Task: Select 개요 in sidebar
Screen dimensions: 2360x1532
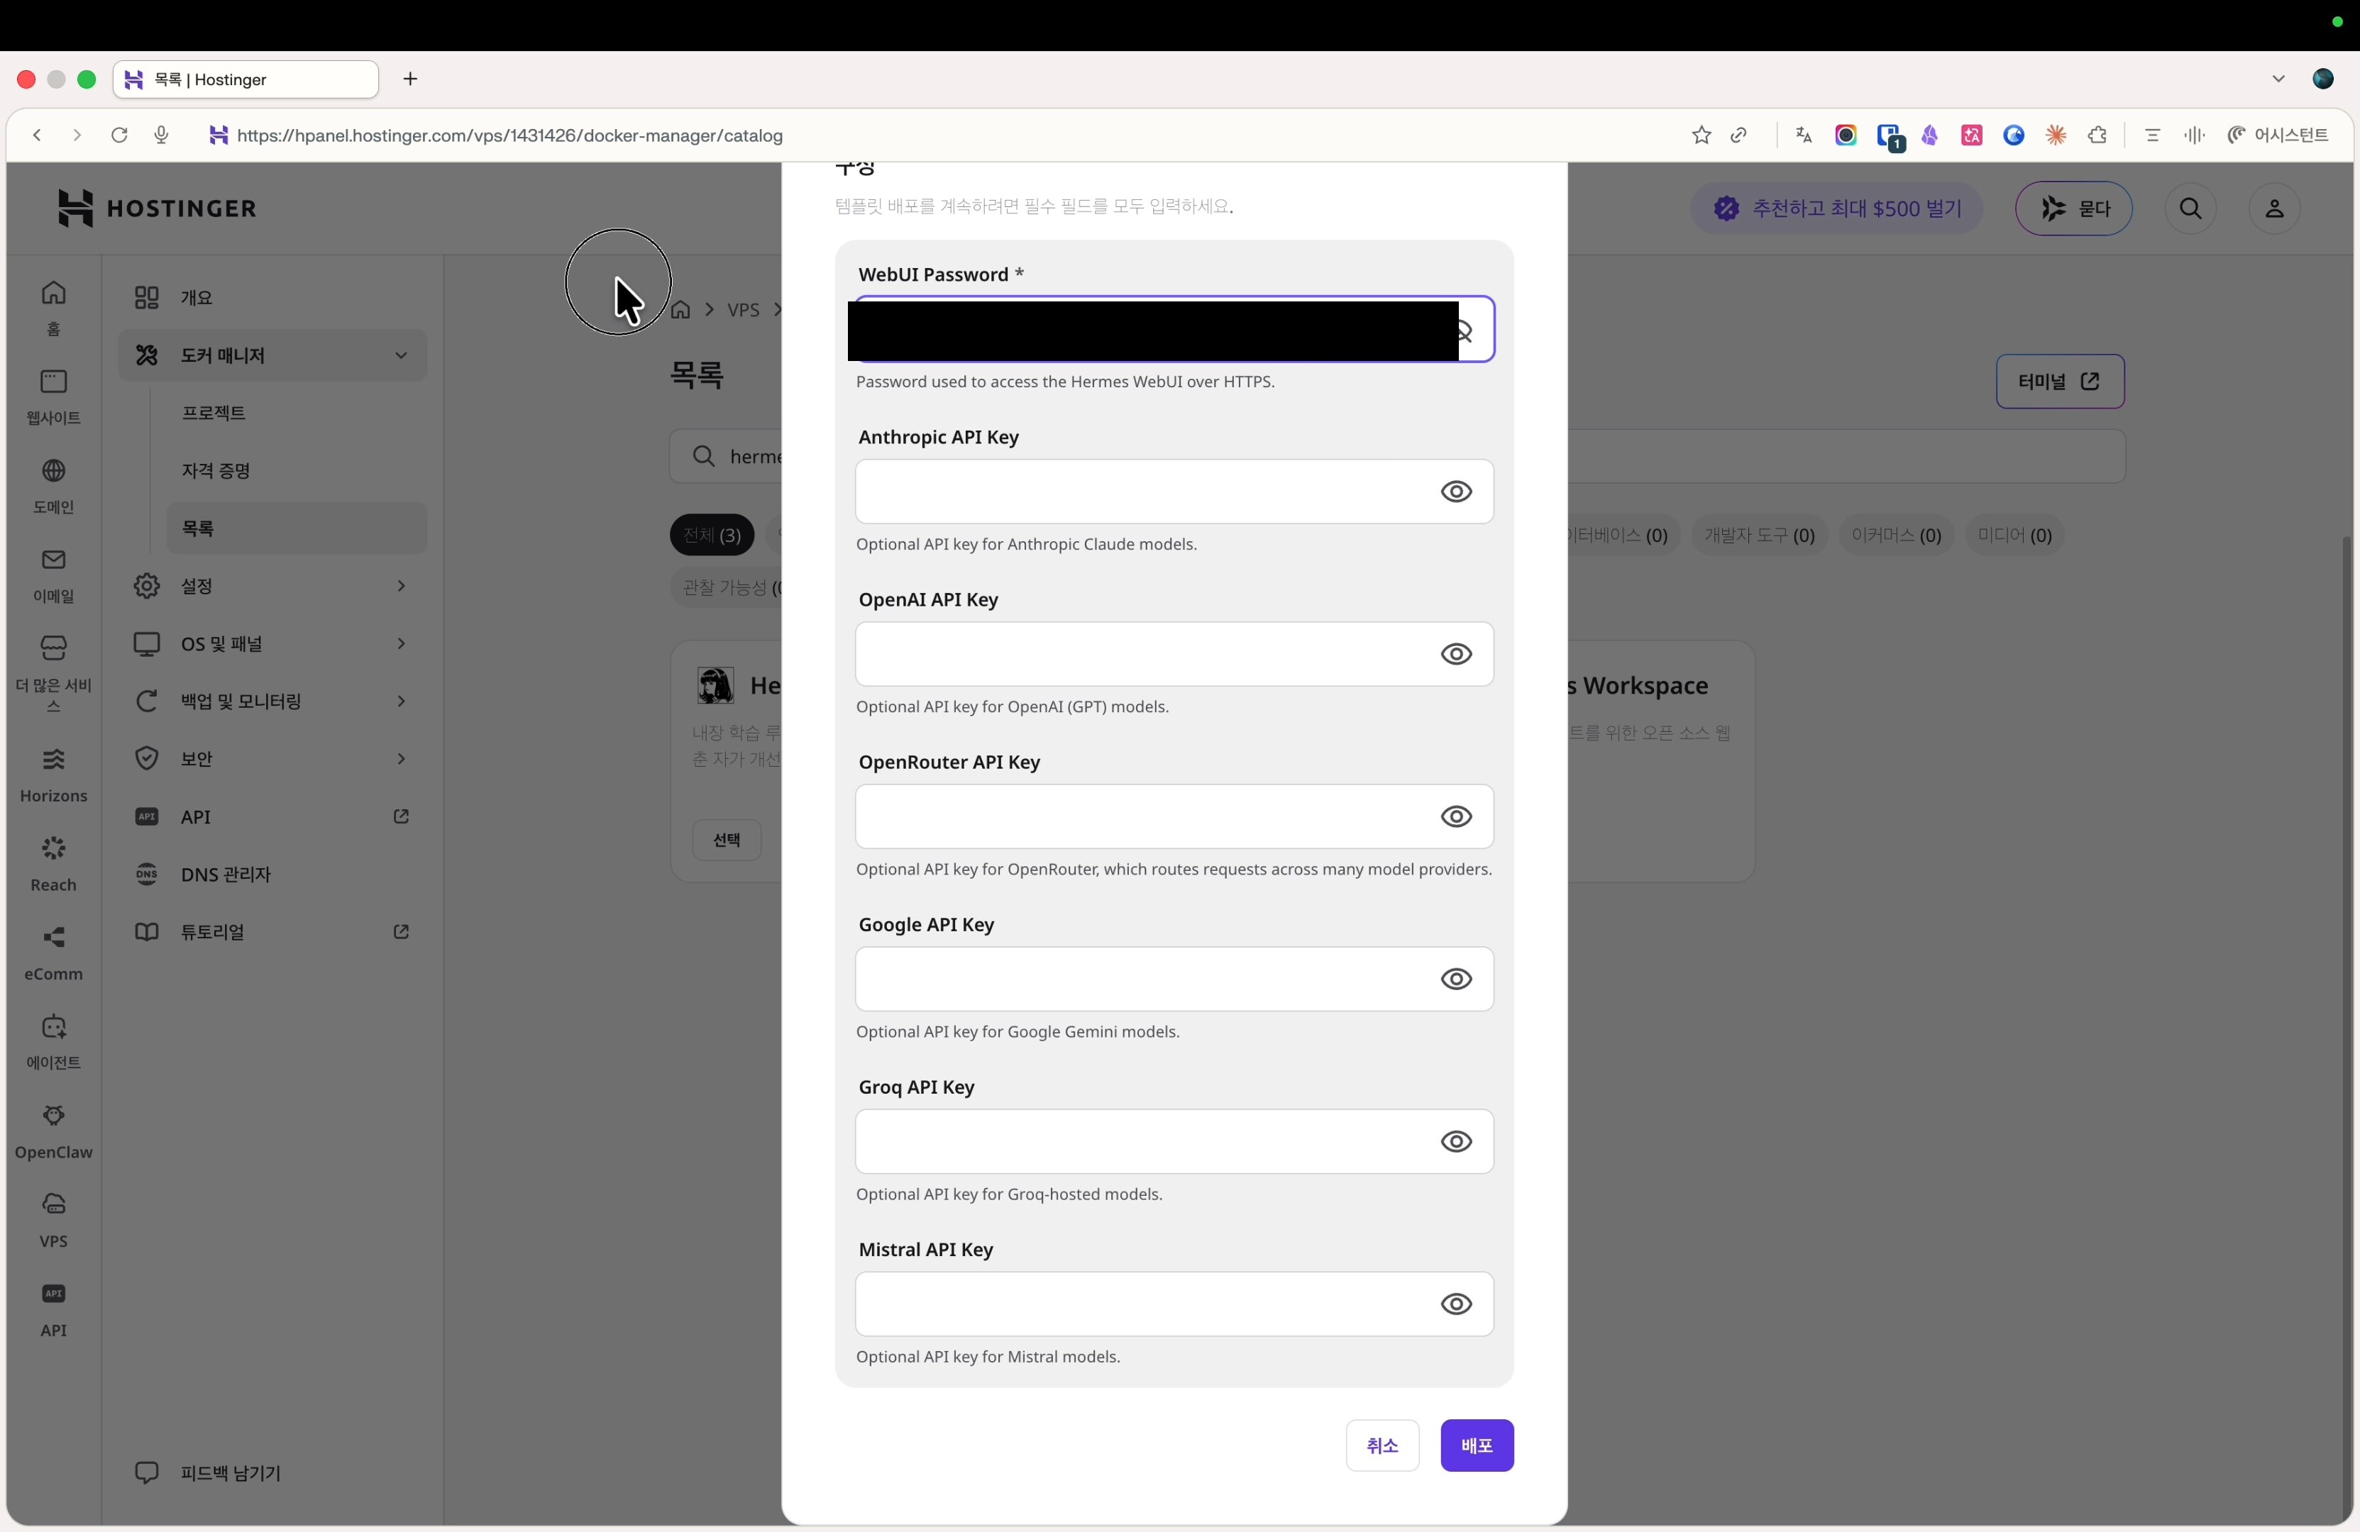Action: pyautogui.click(x=272, y=297)
